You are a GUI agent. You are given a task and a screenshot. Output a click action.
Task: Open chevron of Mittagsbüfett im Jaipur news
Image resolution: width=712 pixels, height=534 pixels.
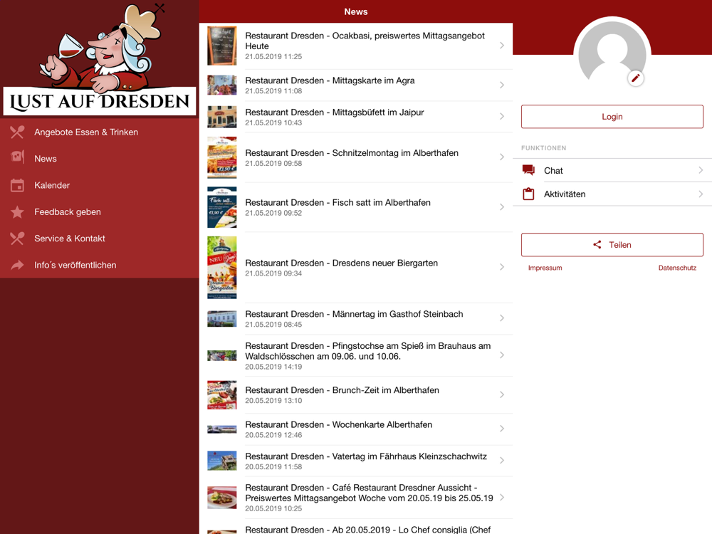[x=502, y=116]
